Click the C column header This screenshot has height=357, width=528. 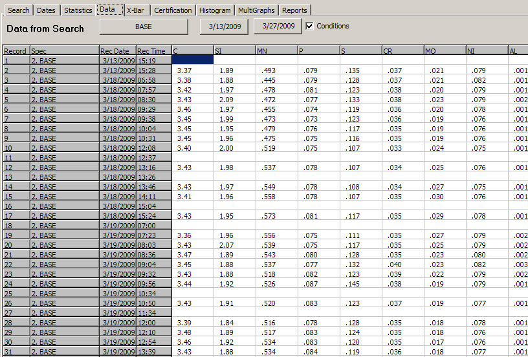(x=193, y=51)
